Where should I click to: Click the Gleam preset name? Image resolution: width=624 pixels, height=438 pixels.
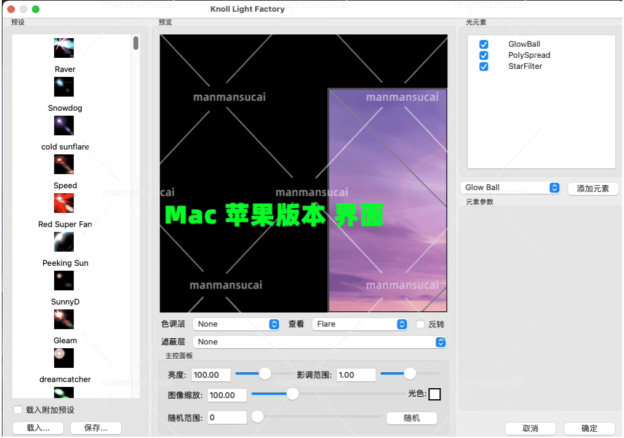click(65, 341)
